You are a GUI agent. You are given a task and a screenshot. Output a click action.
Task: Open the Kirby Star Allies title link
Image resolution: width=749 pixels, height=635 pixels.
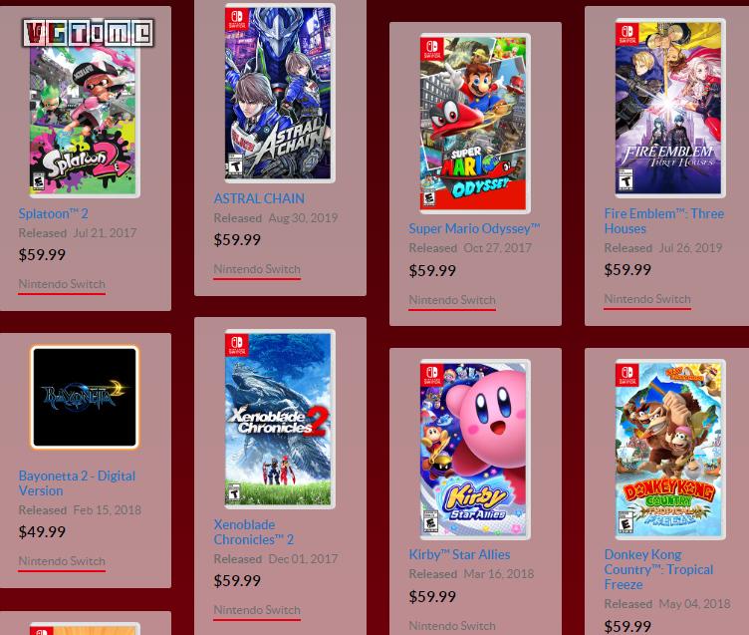459,554
